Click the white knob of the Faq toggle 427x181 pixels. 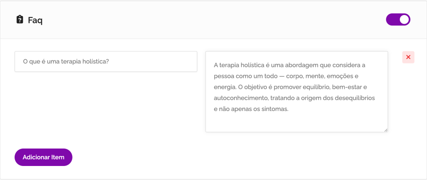click(x=404, y=20)
